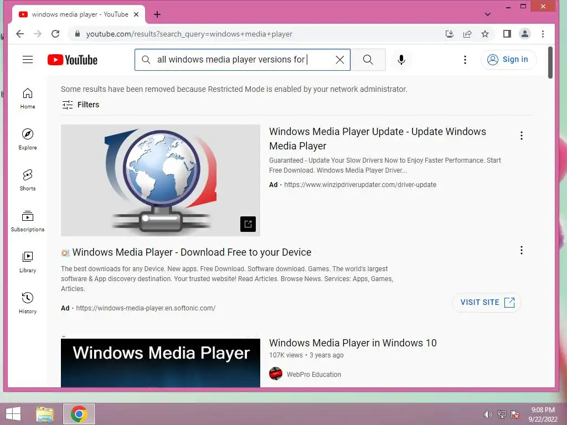
Task: Open the globe ad thumbnail
Action: coord(160,180)
